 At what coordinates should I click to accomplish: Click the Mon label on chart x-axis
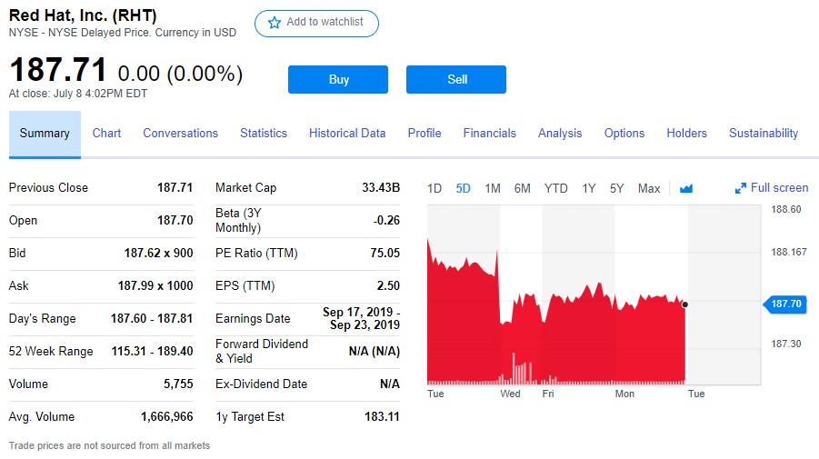pyautogui.click(x=624, y=394)
